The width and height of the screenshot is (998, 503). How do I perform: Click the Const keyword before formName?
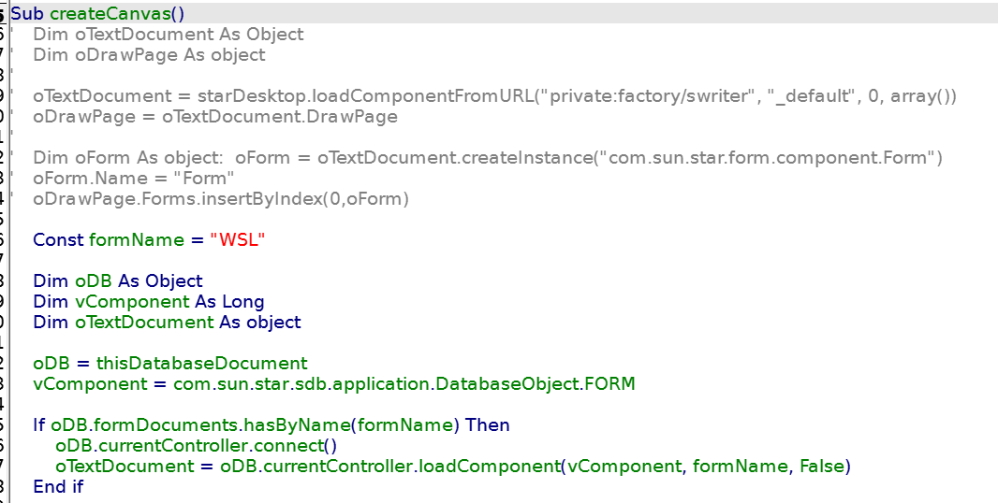(58, 239)
